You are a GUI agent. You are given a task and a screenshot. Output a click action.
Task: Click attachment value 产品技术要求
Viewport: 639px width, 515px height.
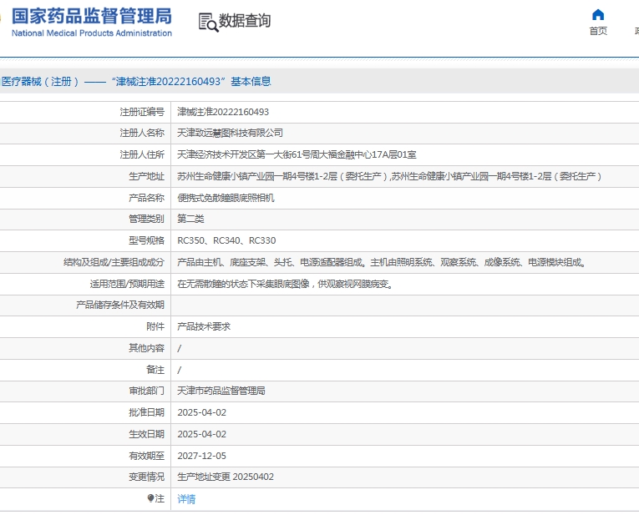204,326
